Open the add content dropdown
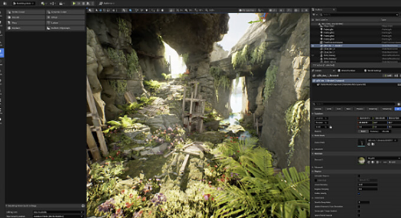 44,4
